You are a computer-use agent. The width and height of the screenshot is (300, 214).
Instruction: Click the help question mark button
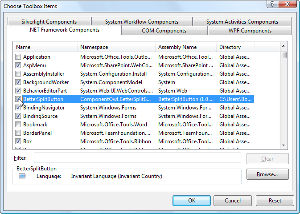coord(270,5)
